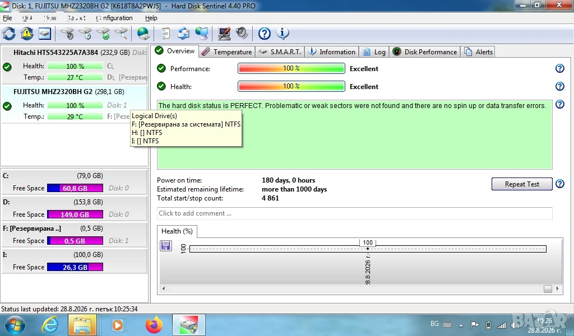Click the '4 861' start/stop count value
Screen dimensions: 574x336
tap(271, 198)
